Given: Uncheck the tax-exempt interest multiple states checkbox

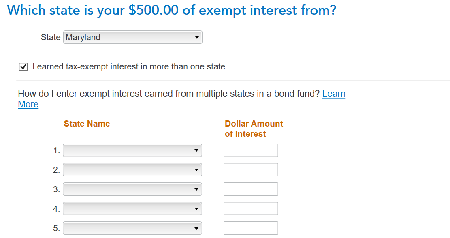Looking at the screenshot, I should coord(23,67).
